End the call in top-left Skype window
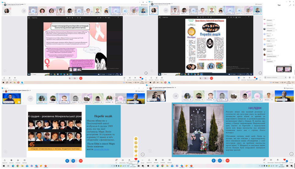The height and width of the screenshot is (169, 295). point(81,78)
